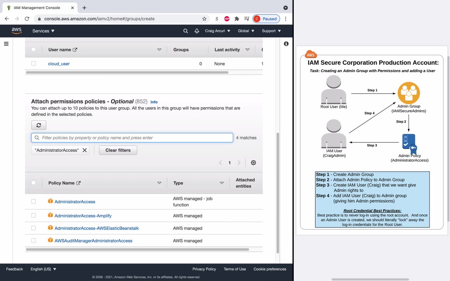
Task: Click the site lock icon in address bar
Action: (x=39, y=19)
